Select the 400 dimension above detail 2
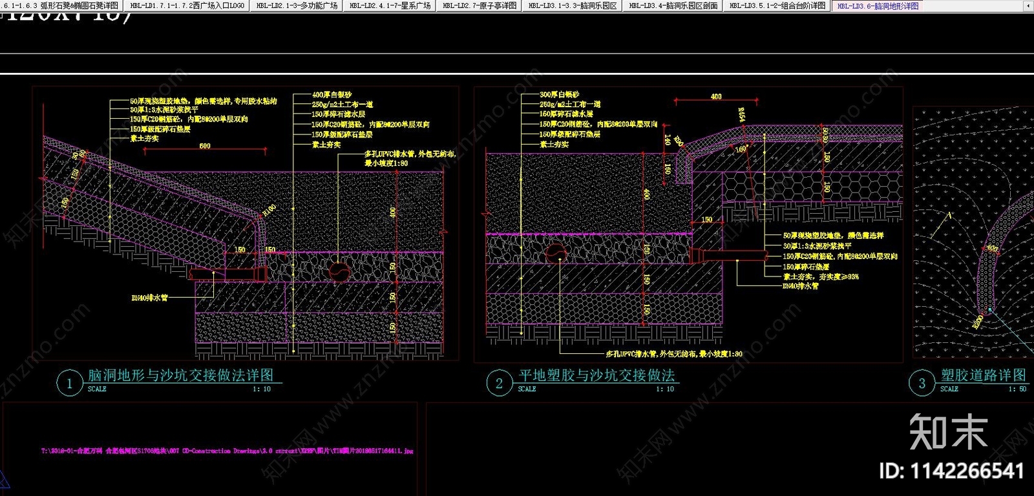Image resolution: width=1034 pixels, height=496 pixels. [x=716, y=96]
